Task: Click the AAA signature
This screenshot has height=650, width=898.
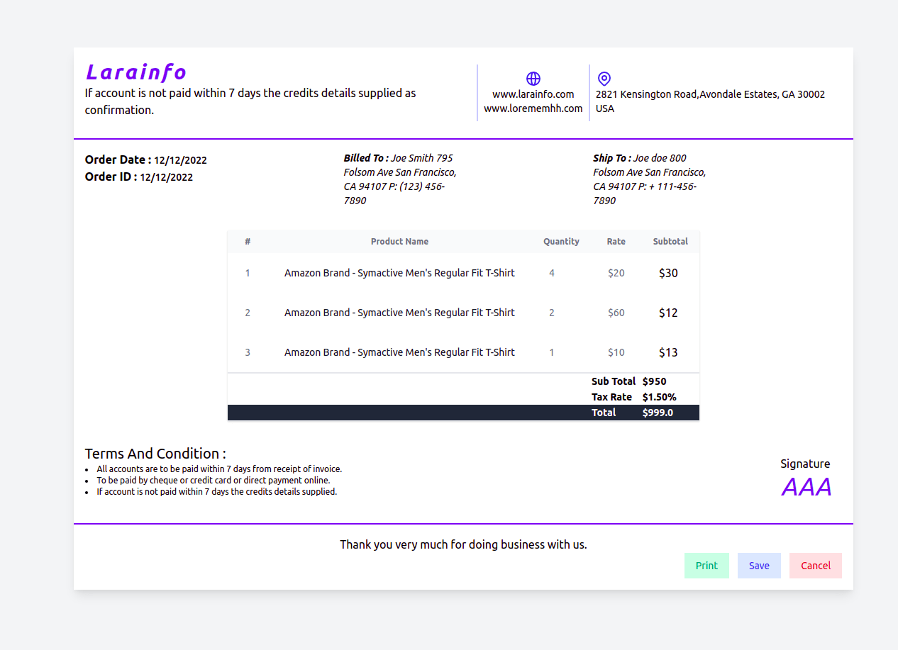Action: point(806,486)
